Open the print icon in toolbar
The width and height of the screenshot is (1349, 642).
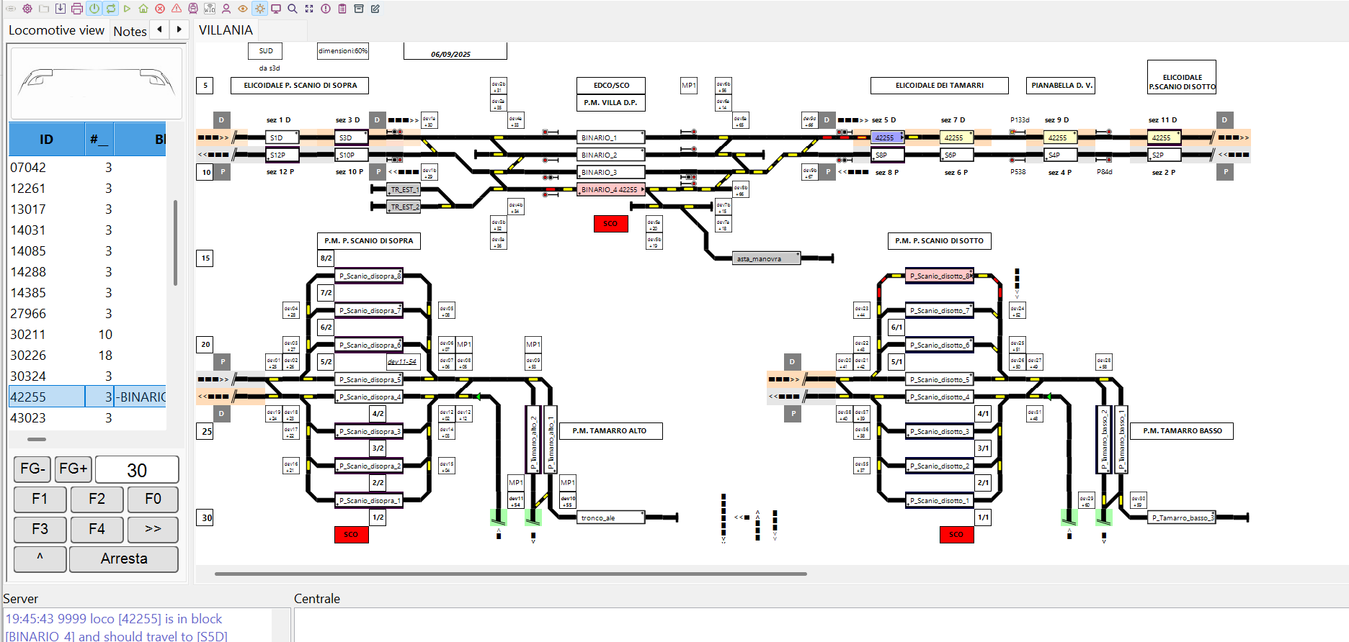pyautogui.click(x=77, y=9)
